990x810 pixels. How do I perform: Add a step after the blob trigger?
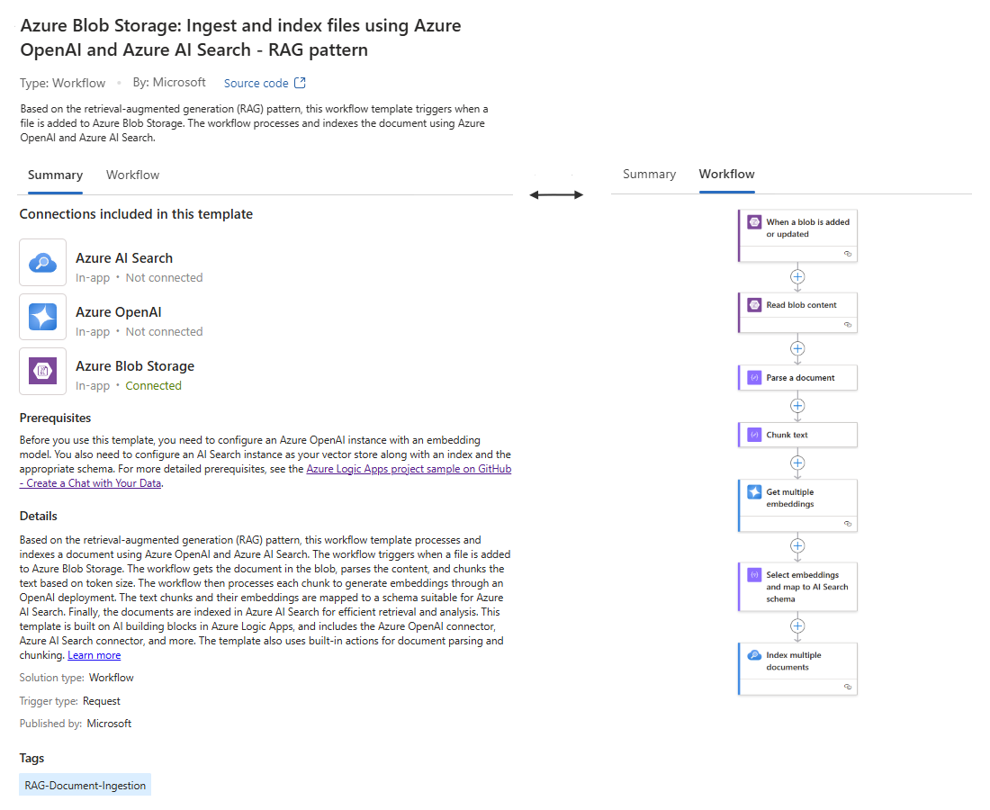(797, 276)
